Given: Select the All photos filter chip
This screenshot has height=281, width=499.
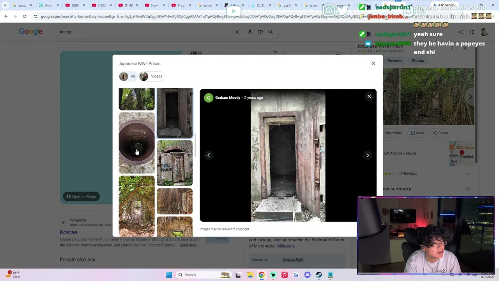Looking at the screenshot, I should [128, 76].
